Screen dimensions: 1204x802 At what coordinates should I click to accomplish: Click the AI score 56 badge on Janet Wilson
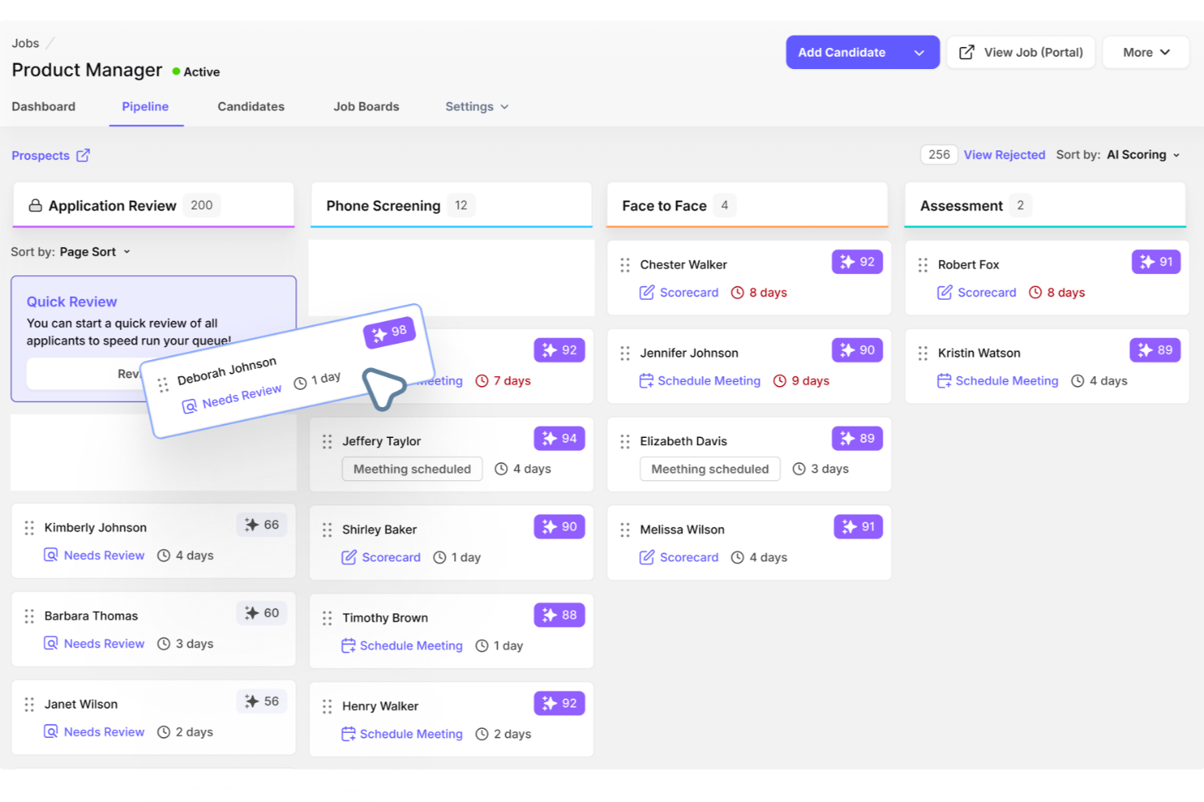pyautogui.click(x=262, y=701)
